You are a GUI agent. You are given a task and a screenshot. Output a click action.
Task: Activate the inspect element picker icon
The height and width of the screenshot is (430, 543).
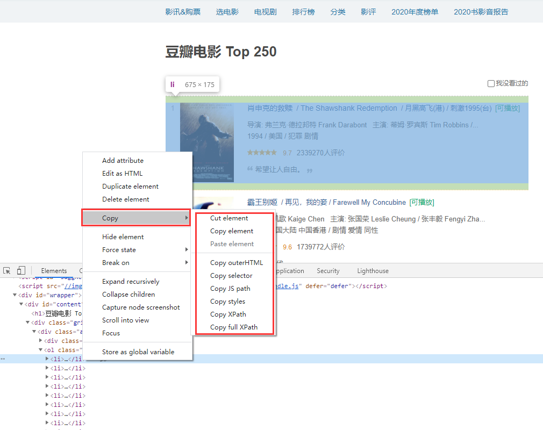[6, 271]
